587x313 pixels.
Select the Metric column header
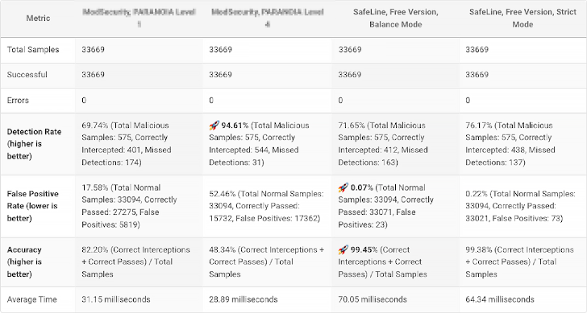pos(38,18)
